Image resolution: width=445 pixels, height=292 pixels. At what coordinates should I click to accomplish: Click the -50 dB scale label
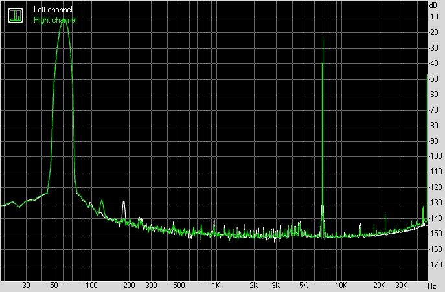[433, 78]
